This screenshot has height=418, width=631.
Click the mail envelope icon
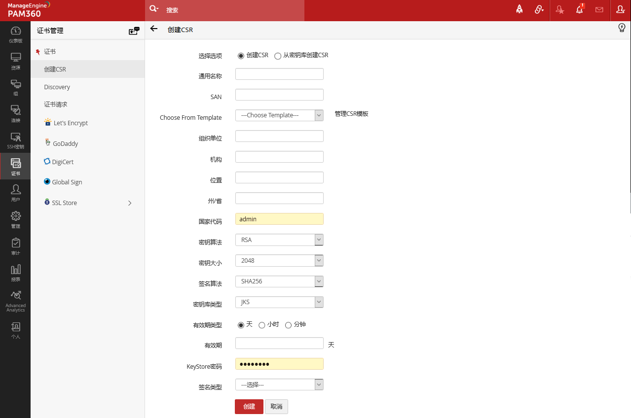(599, 10)
